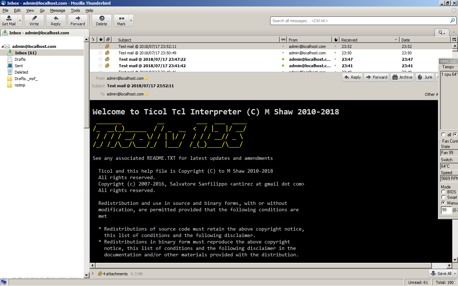This screenshot has height=286, width=458.
Task: Collapse the admin@localhost.com account tree
Action: pyautogui.click(x=3, y=46)
